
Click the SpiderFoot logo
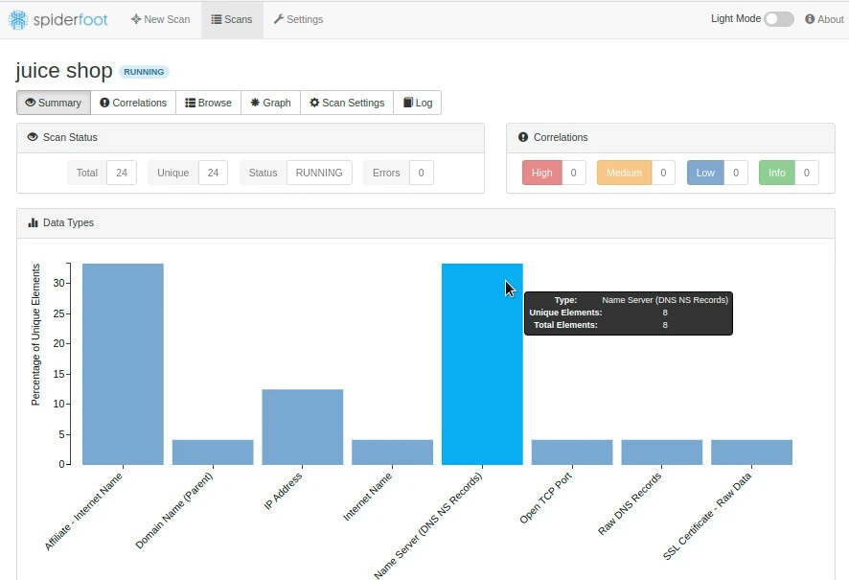point(58,19)
